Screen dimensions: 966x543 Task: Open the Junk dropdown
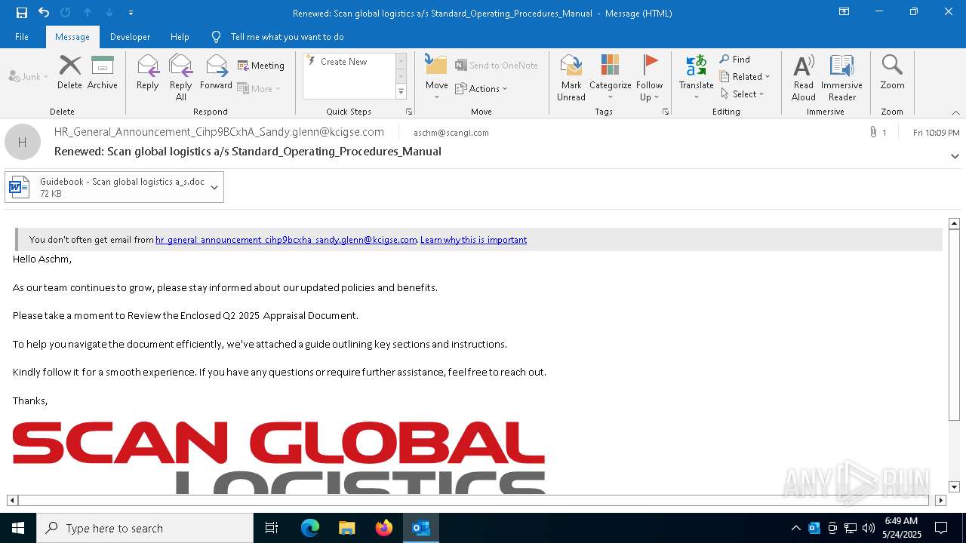pos(29,76)
